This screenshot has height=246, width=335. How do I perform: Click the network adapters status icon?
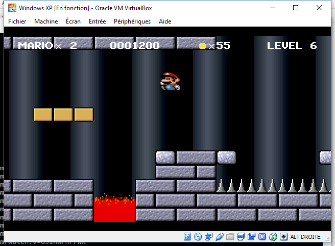pos(208,237)
